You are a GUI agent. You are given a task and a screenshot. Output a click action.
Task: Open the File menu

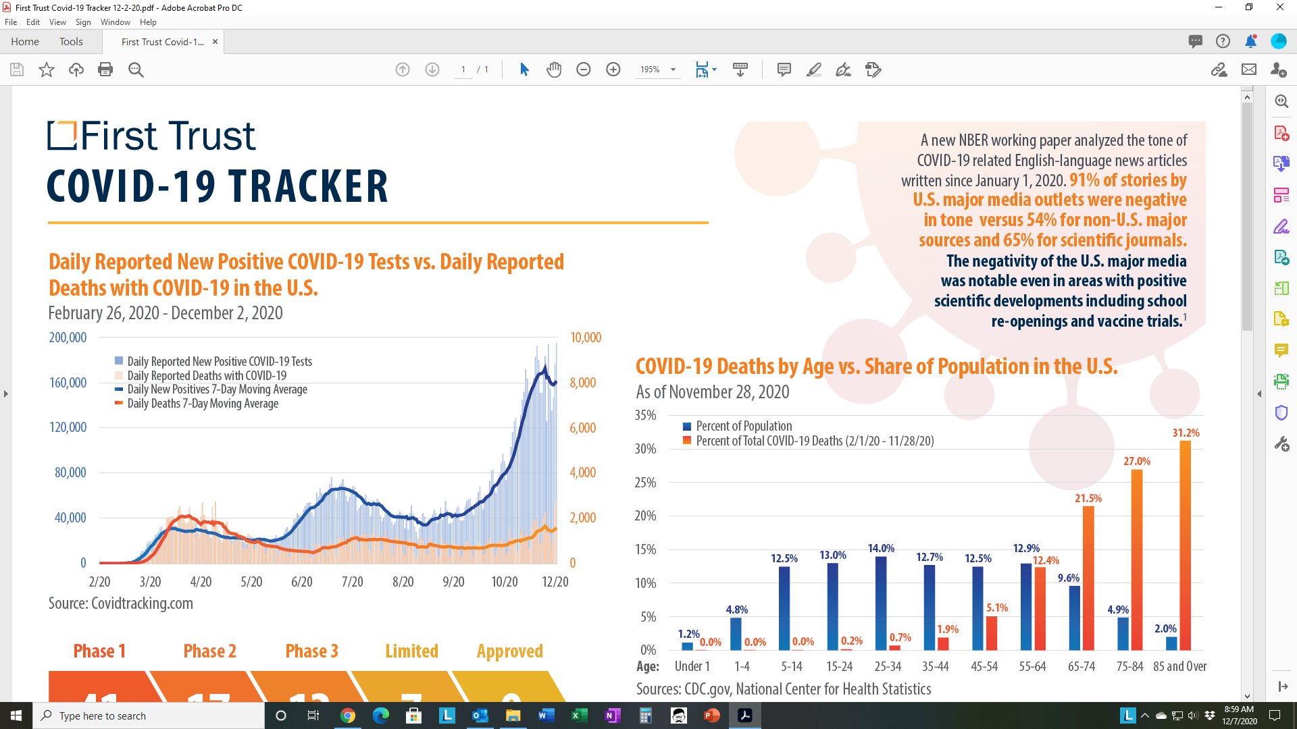coord(11,22)
